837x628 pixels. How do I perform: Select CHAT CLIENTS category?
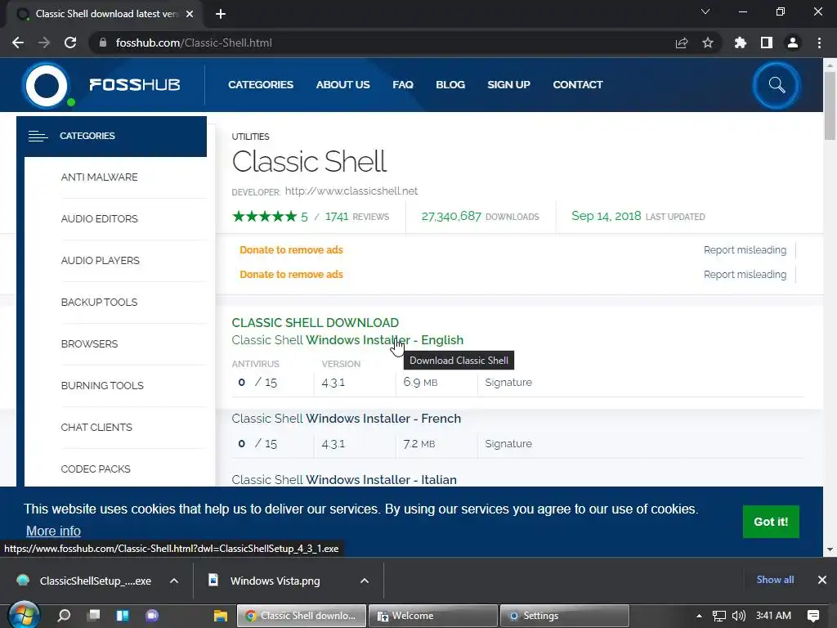click(x=96, y=427)
